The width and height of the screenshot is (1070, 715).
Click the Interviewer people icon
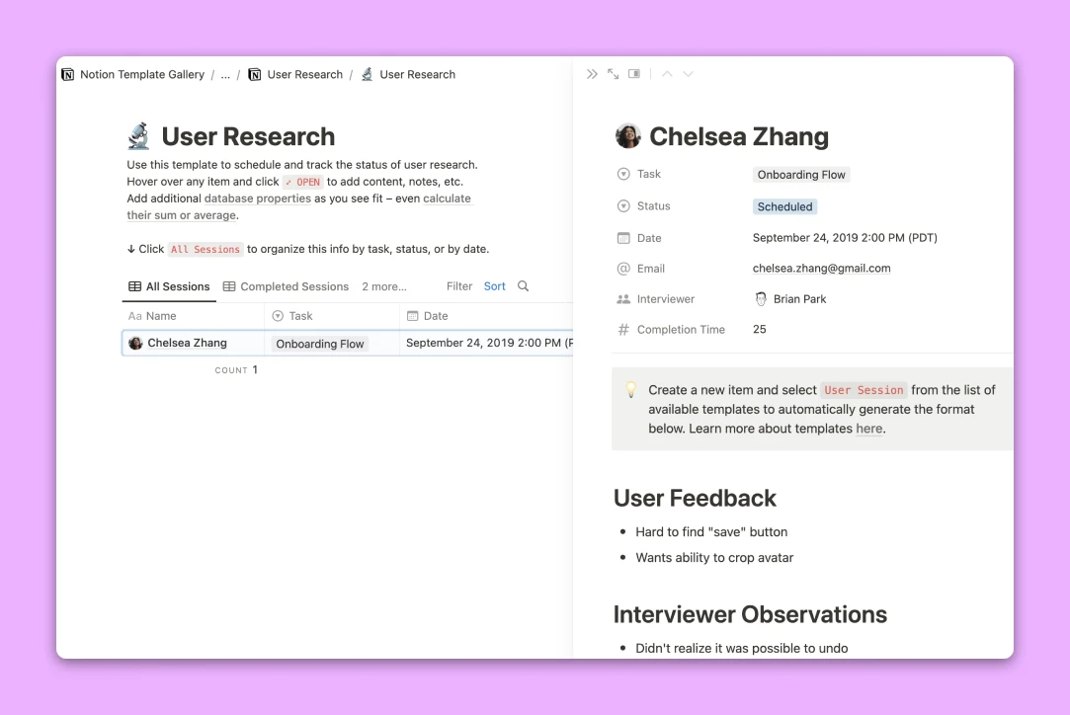624,298
